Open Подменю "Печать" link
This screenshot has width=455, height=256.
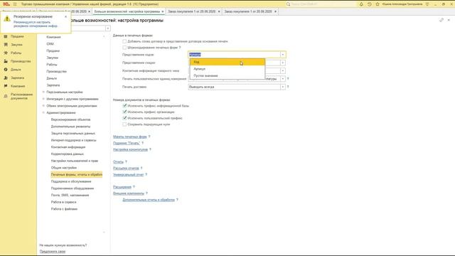pos(127,143)
